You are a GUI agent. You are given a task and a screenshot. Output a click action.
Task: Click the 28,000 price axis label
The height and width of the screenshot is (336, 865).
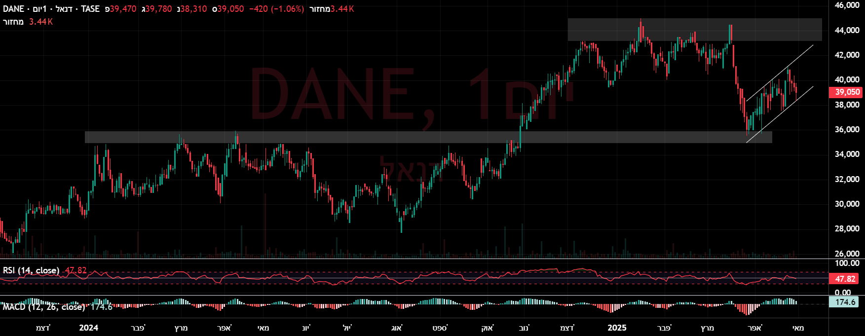click(847, 228)
